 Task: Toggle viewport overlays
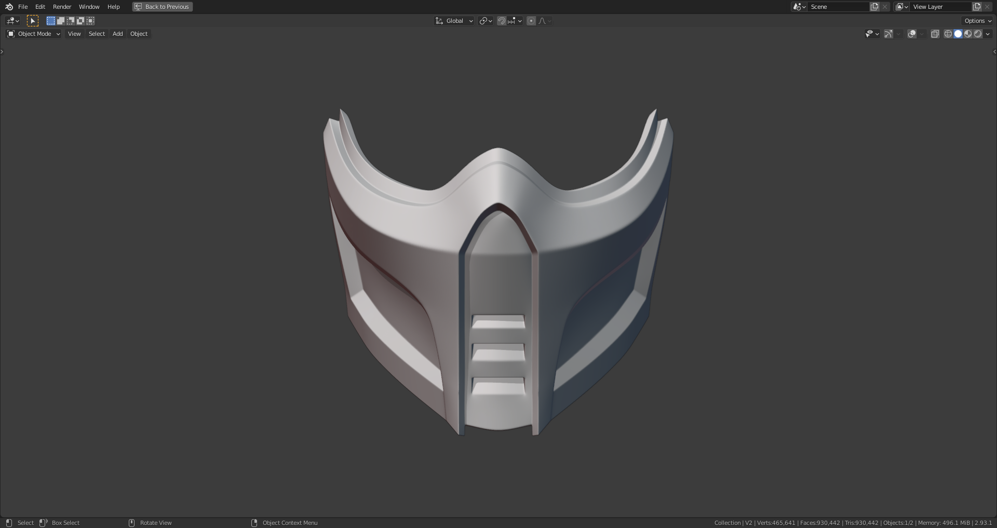(912, 34)
